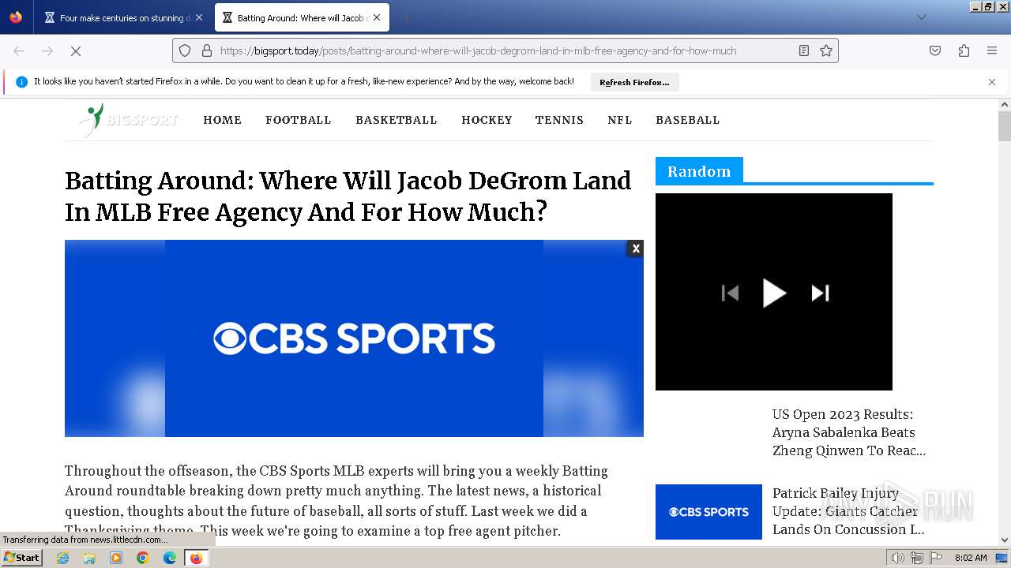The height and width of the screenshot is (568, 1011).
Task: Dismiss the Firefox refresh notification bar
Action: (992, 81)
